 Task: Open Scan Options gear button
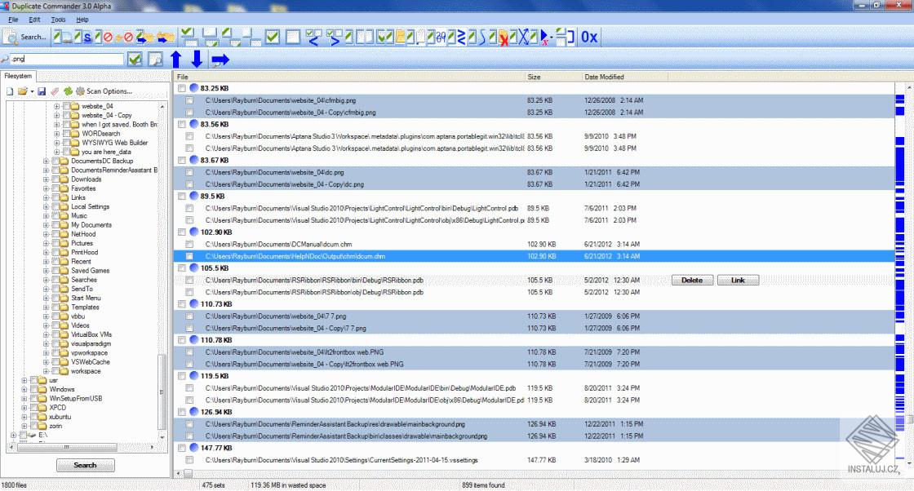[104, 91]
